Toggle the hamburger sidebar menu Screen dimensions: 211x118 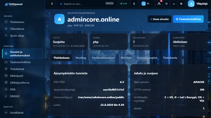click(52, 4)
